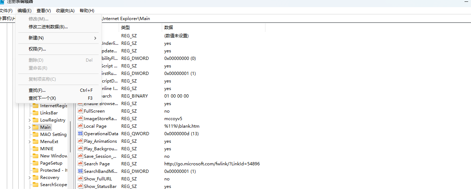Select the FullScreen value name

[94, 111]
